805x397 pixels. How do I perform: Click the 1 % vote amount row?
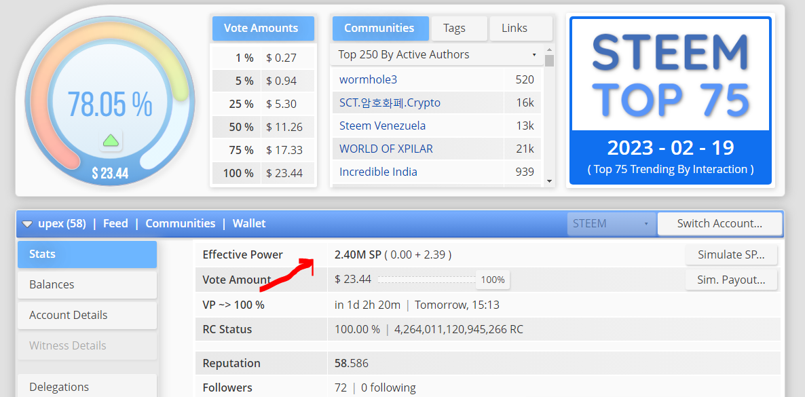point(263,58)
